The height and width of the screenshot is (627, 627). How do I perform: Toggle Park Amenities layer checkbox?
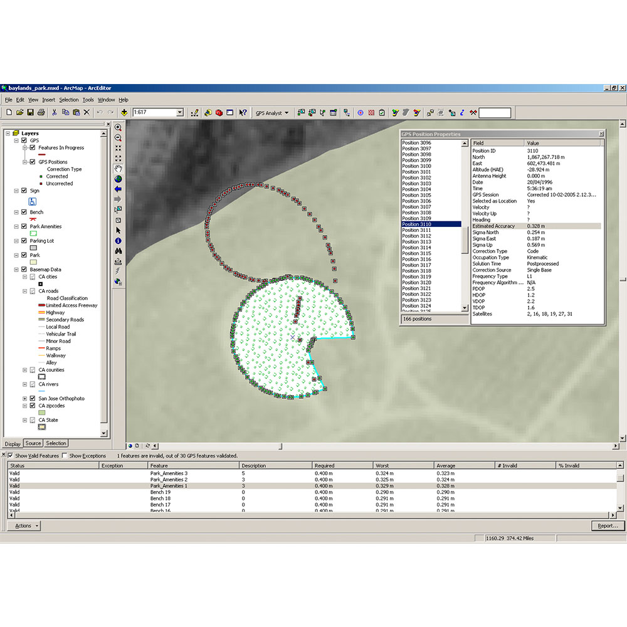click(24, 226)
